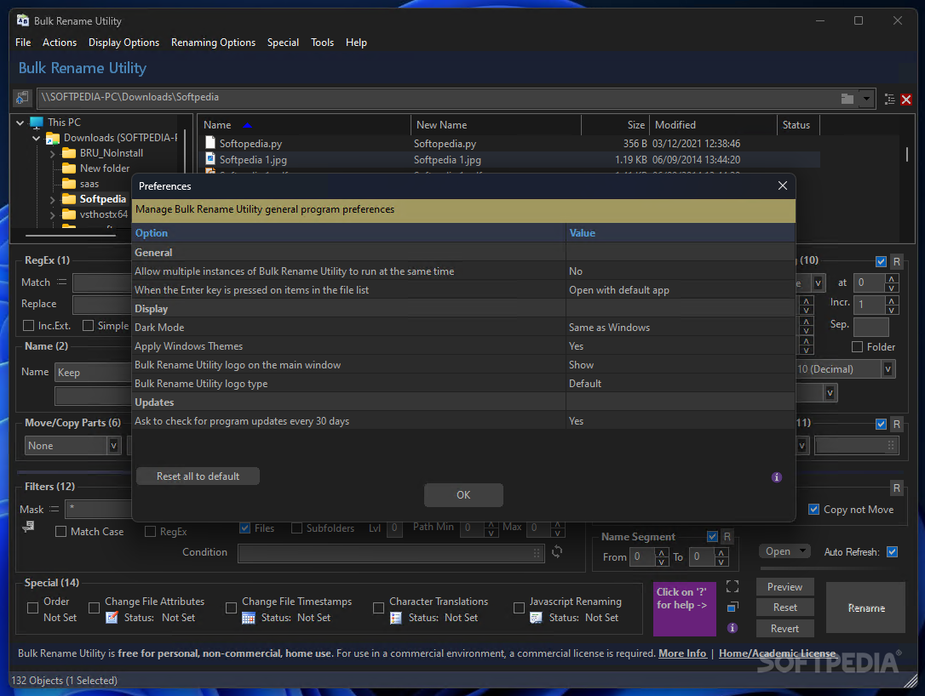Viewport: 925px width, 696px height.
Task: Open the 10 (Decimal) base dropdown
Action: pos(888,369)
